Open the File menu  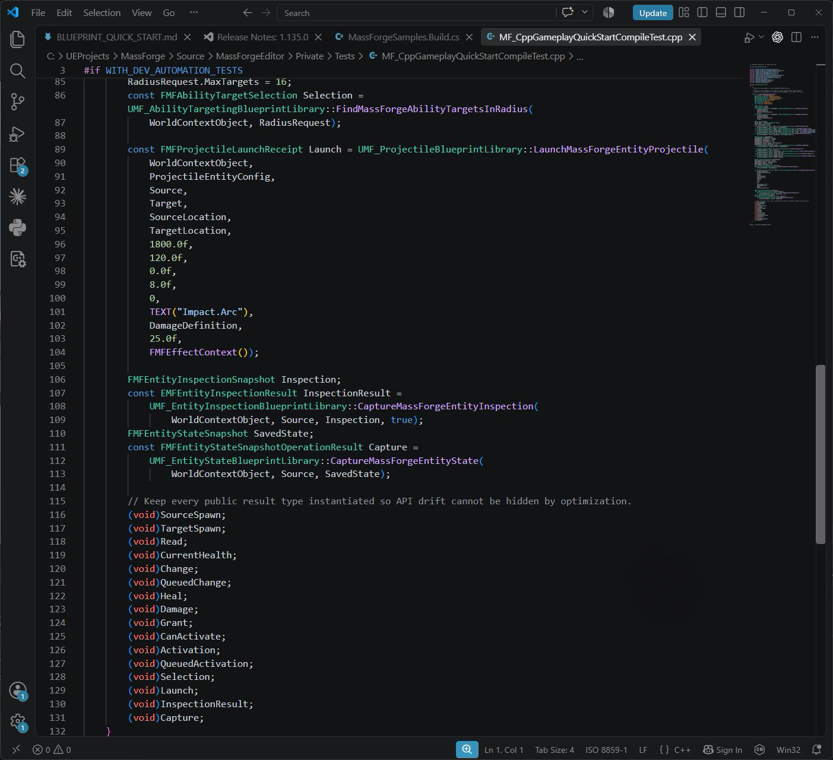38,12
